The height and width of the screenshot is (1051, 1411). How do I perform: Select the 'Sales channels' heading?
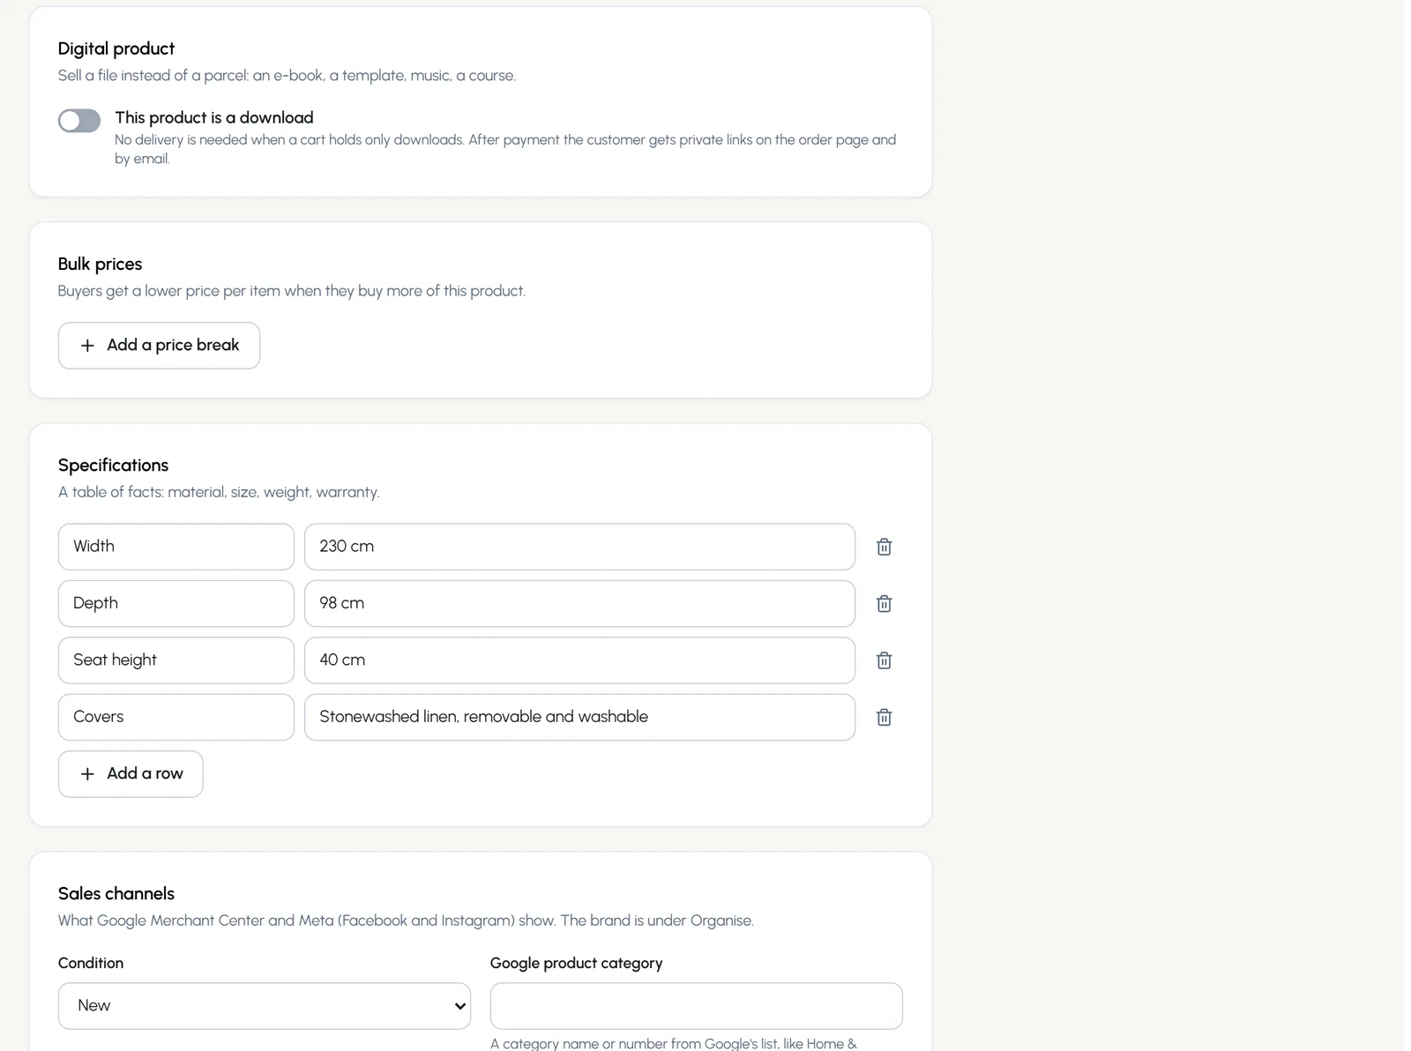[116, 894]
